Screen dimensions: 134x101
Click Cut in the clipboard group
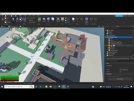6,20
